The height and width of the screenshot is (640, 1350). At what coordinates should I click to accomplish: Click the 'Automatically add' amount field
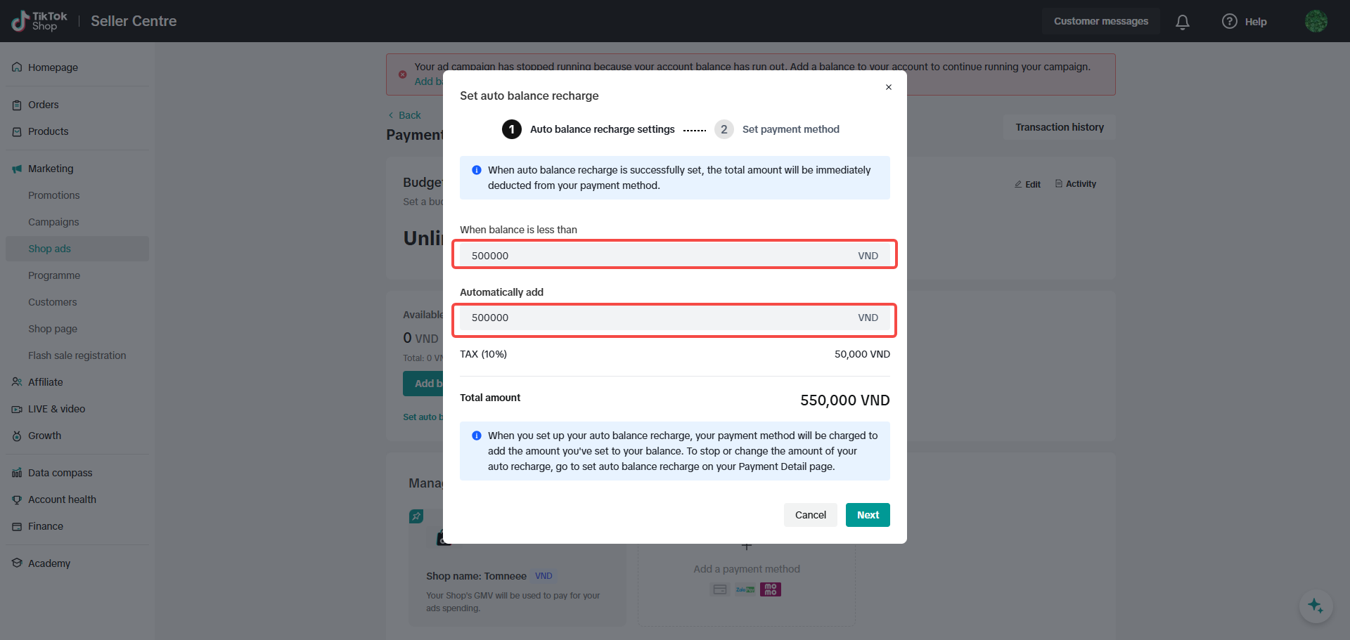661,318
